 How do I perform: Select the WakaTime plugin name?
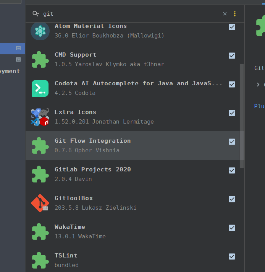click(x=70, y=227)
